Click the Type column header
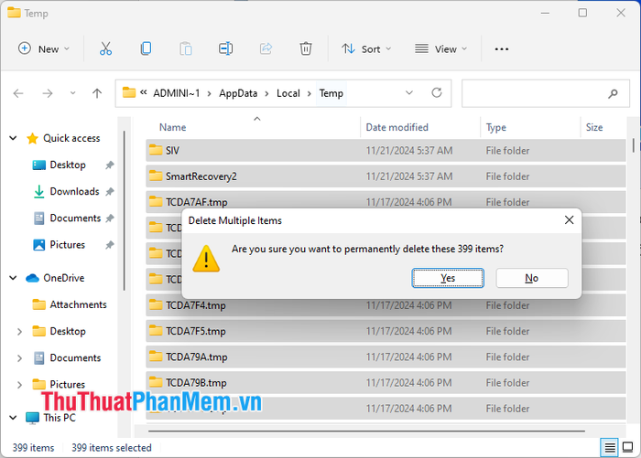Screen dimensions: 641x458 point(496,127)
